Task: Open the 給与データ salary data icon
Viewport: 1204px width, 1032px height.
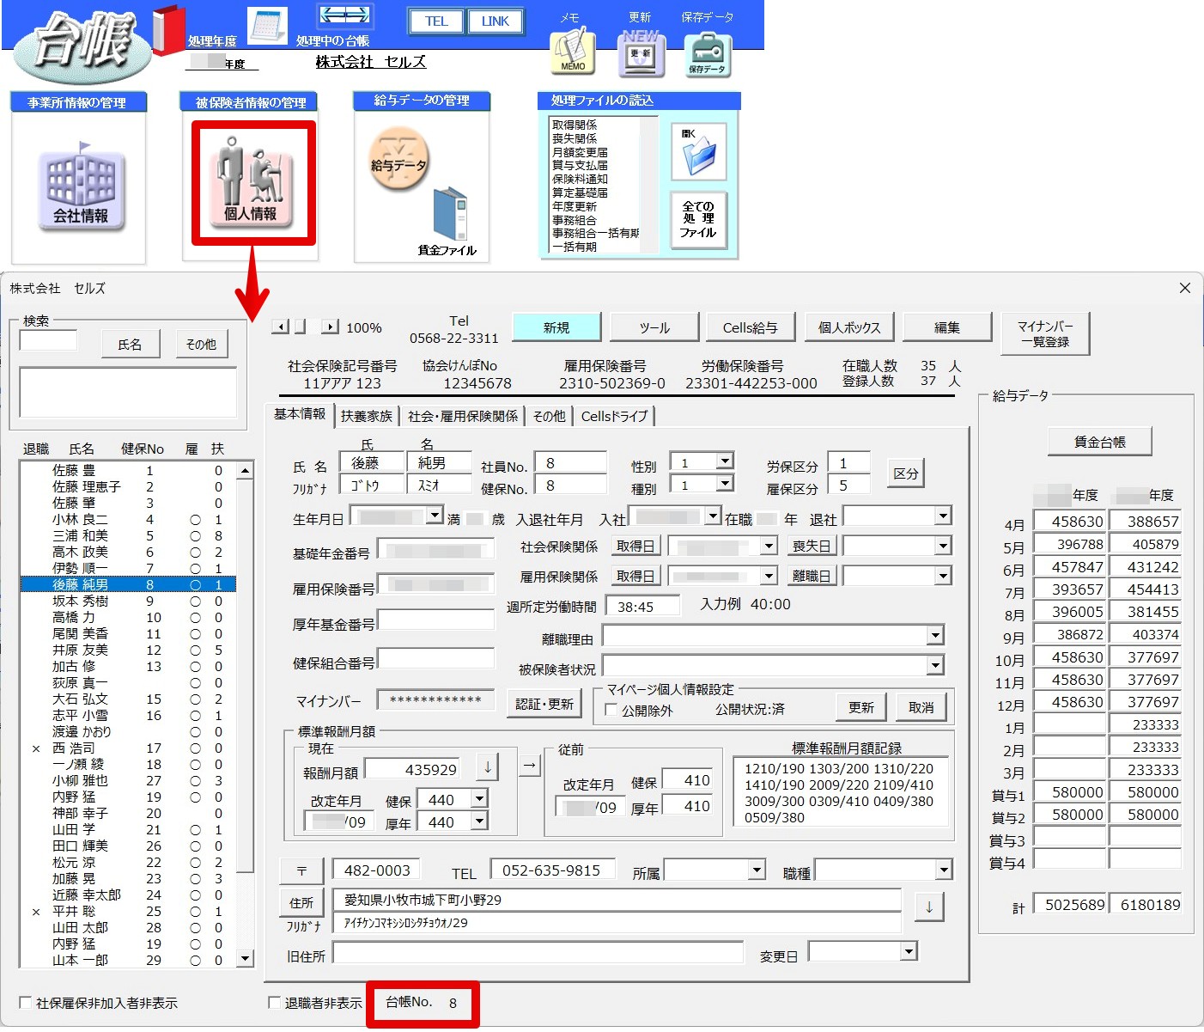Action: click(398, 162)
